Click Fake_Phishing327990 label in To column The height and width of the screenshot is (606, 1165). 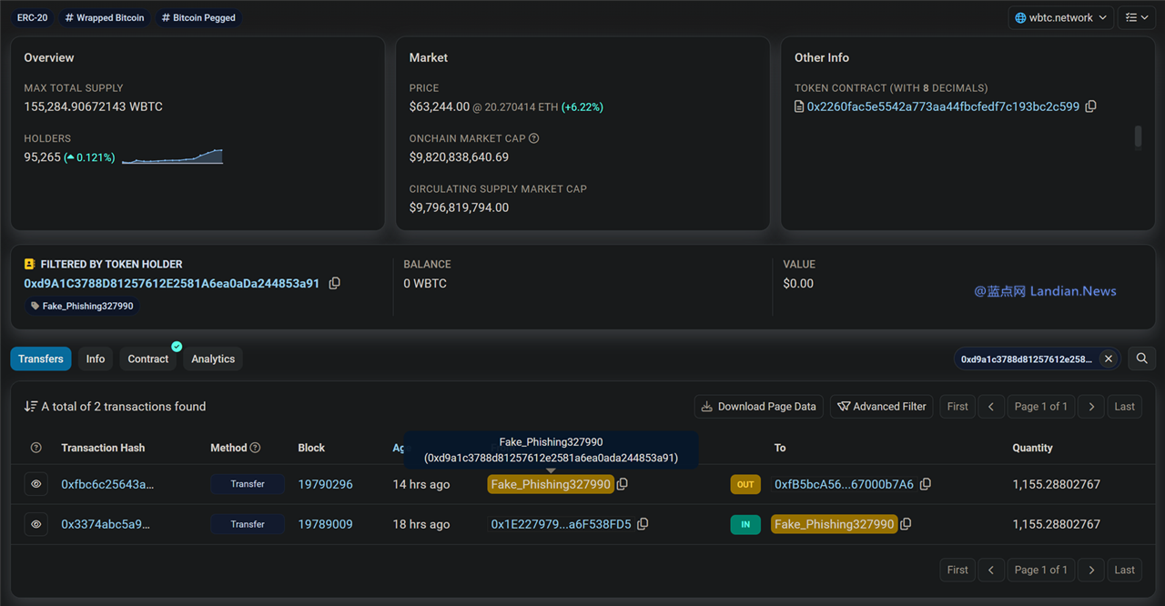coord(835,524)
